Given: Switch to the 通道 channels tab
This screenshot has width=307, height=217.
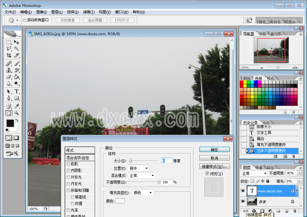Looking at the screenshot, I should (258, 167).
